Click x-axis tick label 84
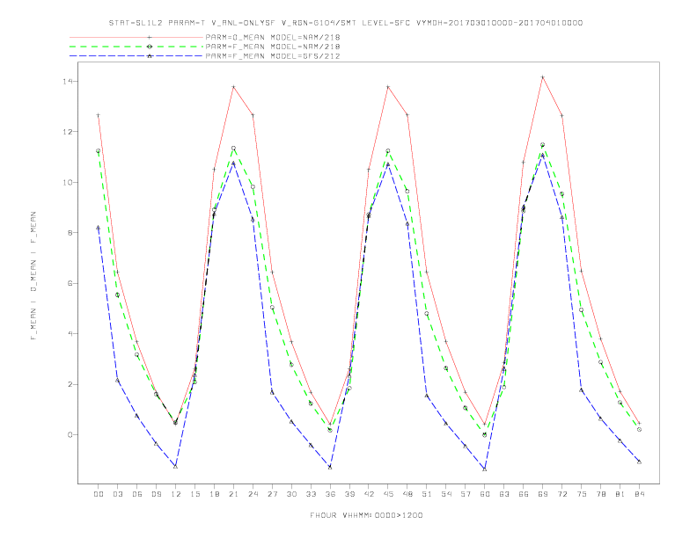Image resolution: width=697 pixels, height=538 pixels. (x=639, y=494)
